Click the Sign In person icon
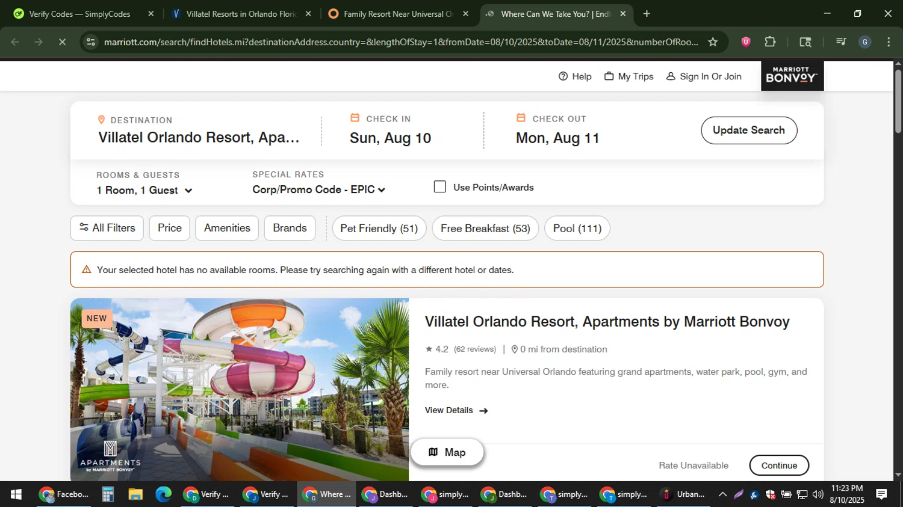The width and height of the screenshot is (903, 507). tap(671, 76)
